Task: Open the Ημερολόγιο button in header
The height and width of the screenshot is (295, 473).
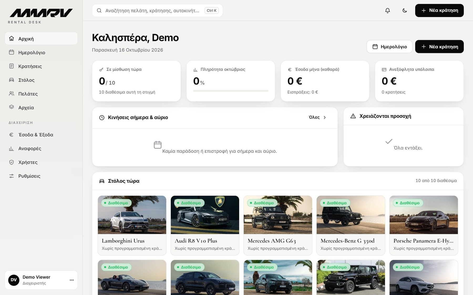Action: click(389, 47)
